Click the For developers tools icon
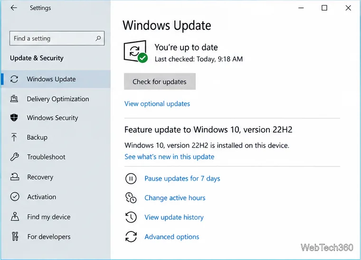361x260 pixels. coord(15,236)
